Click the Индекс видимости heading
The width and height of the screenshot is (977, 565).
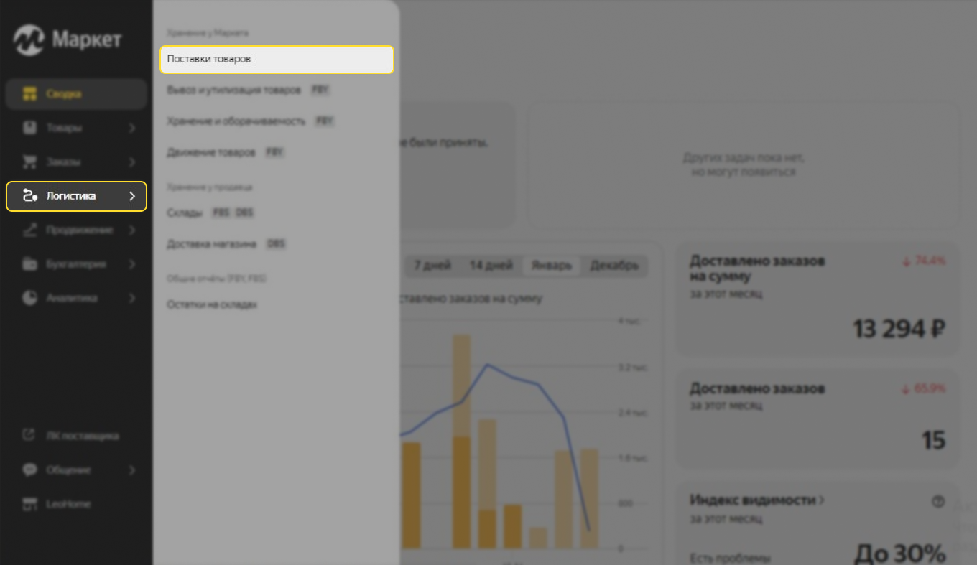pos(752,500)
